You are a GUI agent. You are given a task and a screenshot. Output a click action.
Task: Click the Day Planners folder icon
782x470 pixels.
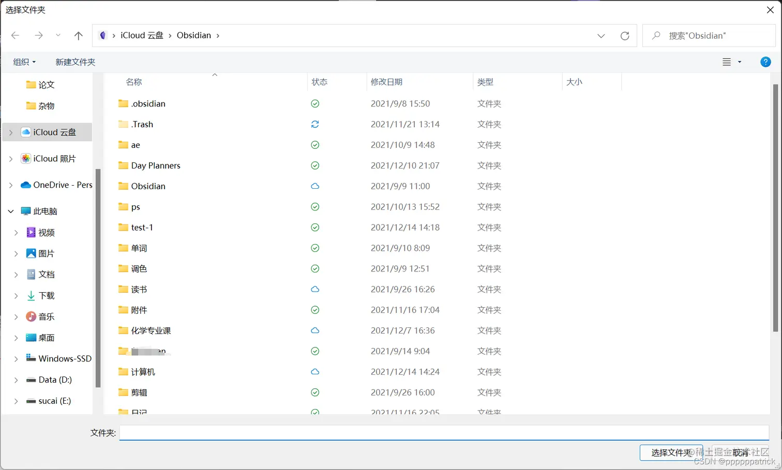[x=123, y=165]
